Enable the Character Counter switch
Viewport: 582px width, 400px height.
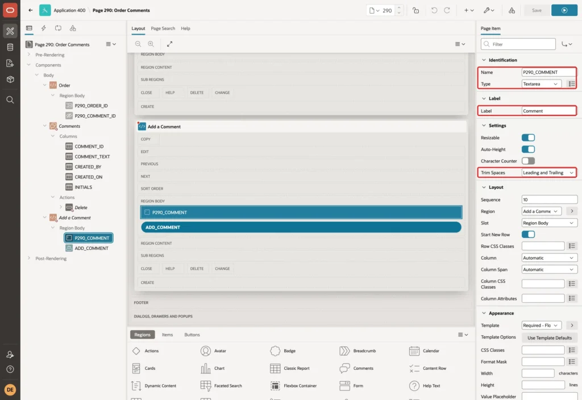[528, 161]
